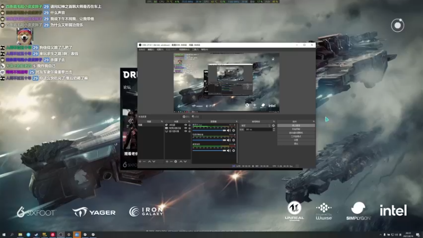Move scene down in Scenes panel
This screenshot has width=423, height=238.
coord(154,161)
